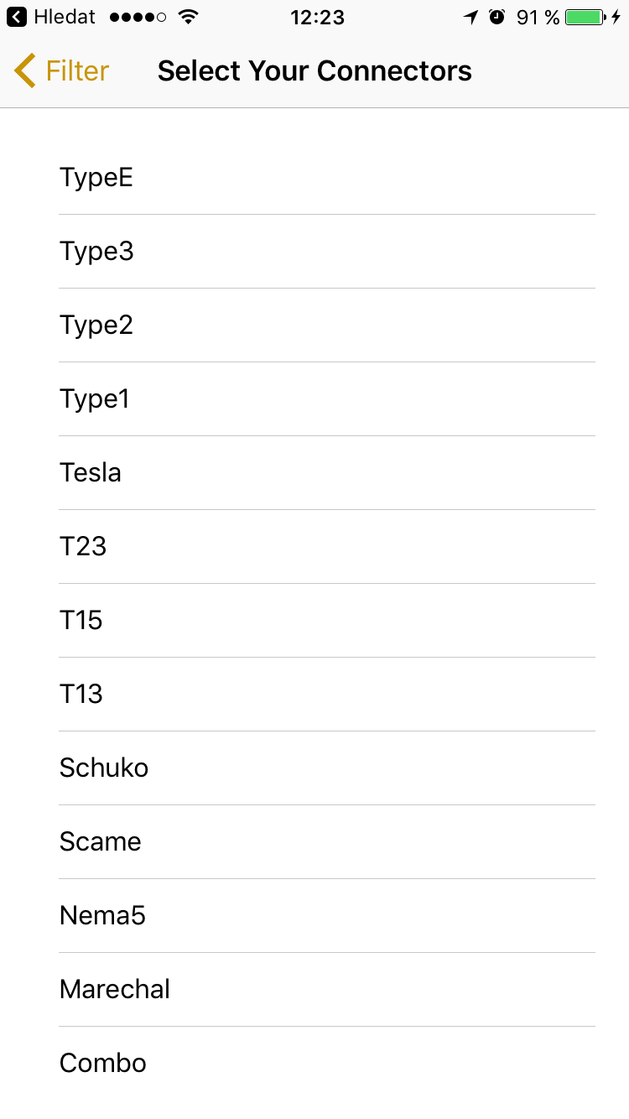Screen dimensions: 629x1119
Task: Choose the T15 connector
Action: click(x=327, y=621)
